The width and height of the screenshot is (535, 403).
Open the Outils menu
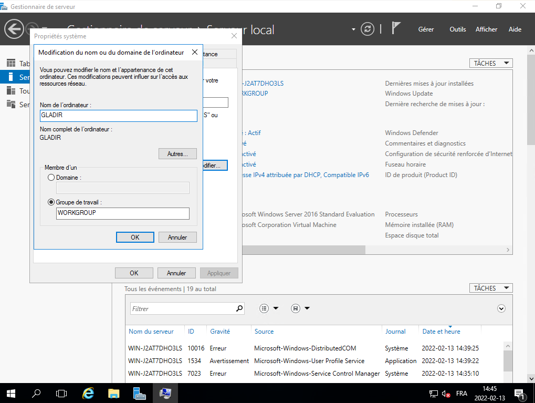tap(457, 29)
